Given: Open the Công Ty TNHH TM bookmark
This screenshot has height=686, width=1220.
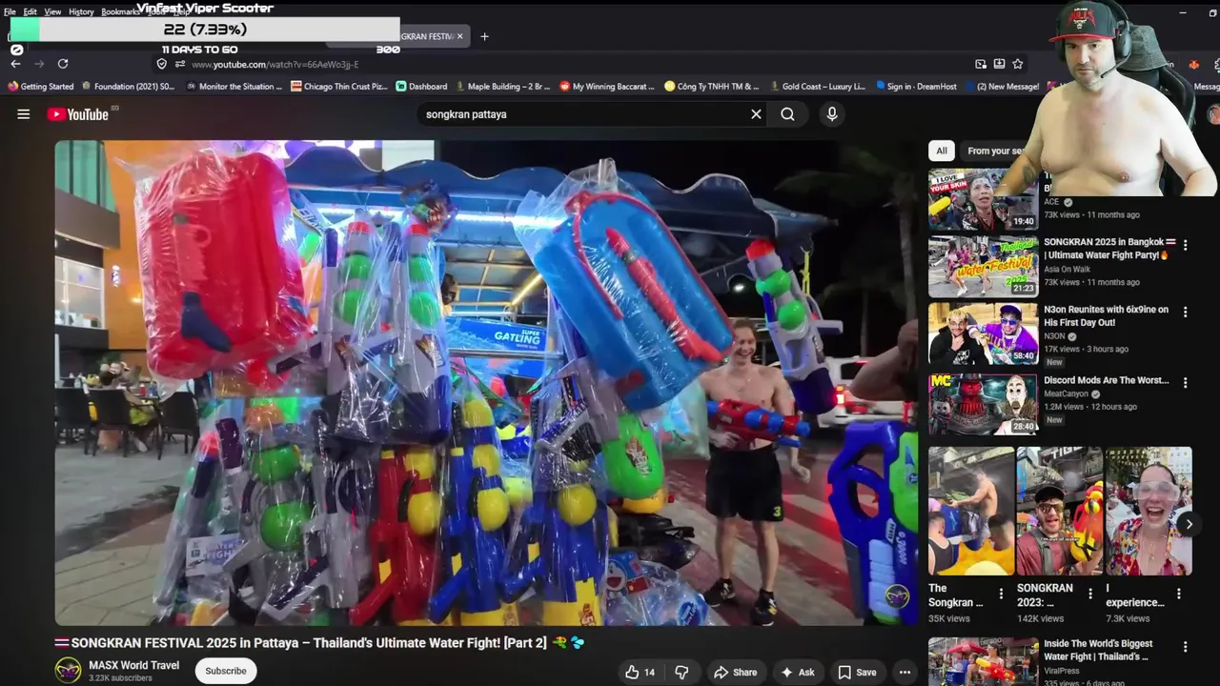Looking at the screenshot, I should [x=712, y=87].
